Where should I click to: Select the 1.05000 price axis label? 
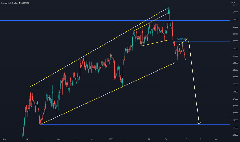click(235, 85)
